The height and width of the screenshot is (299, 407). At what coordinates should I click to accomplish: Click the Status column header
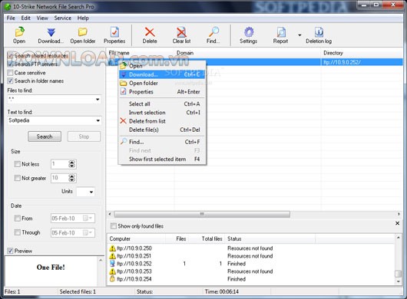pyautogui.click(x=270, y=238)
